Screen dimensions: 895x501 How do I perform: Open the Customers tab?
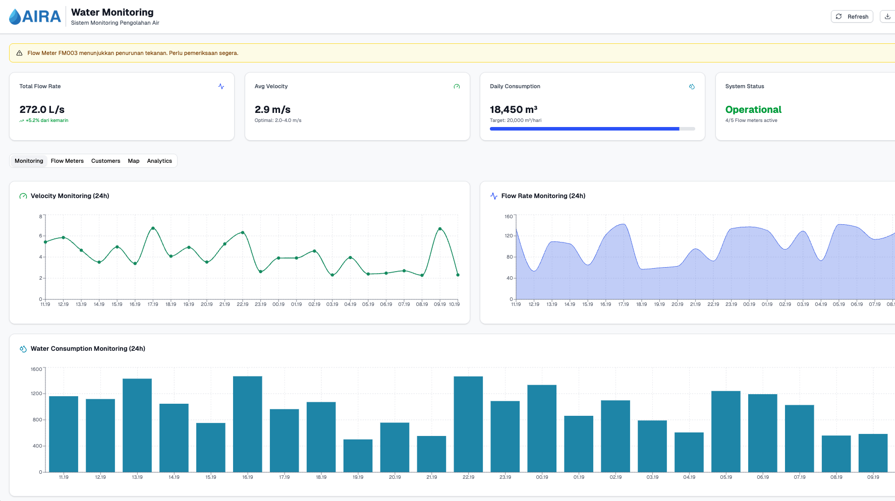coord(105,161)
